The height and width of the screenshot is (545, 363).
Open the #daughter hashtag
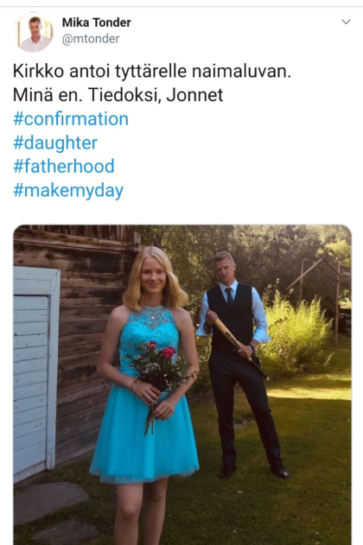click(x=55, y=143)
